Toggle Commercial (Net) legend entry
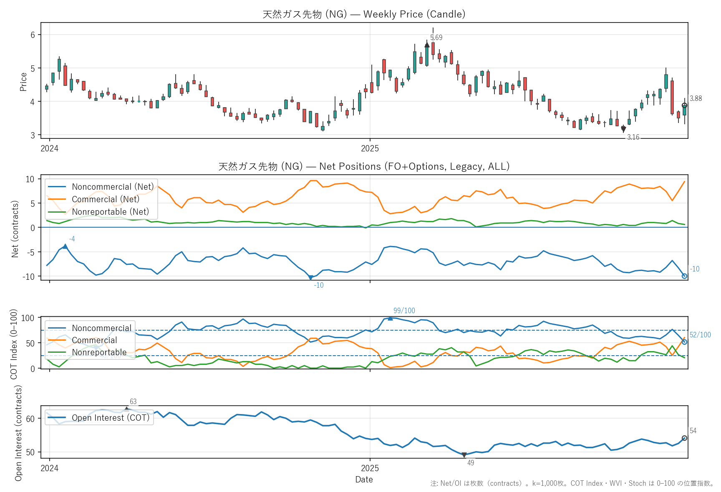721x492 pixels. click(x=106, y=199)
